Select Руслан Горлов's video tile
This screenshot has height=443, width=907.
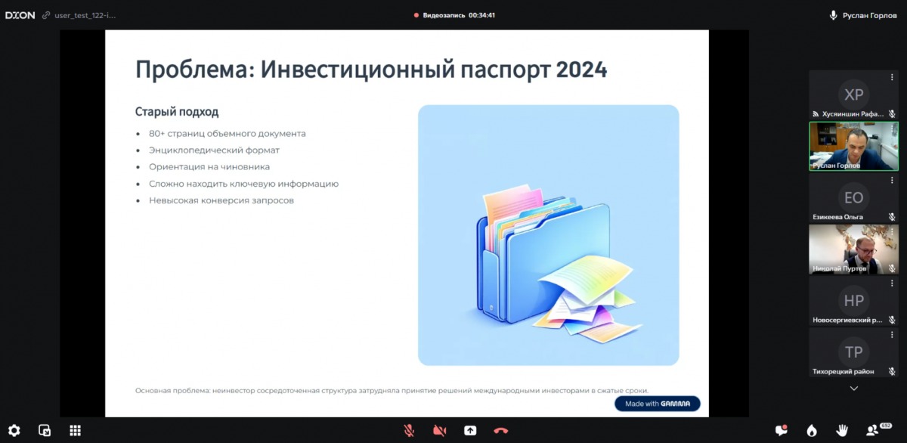click(x=853, y=147)
